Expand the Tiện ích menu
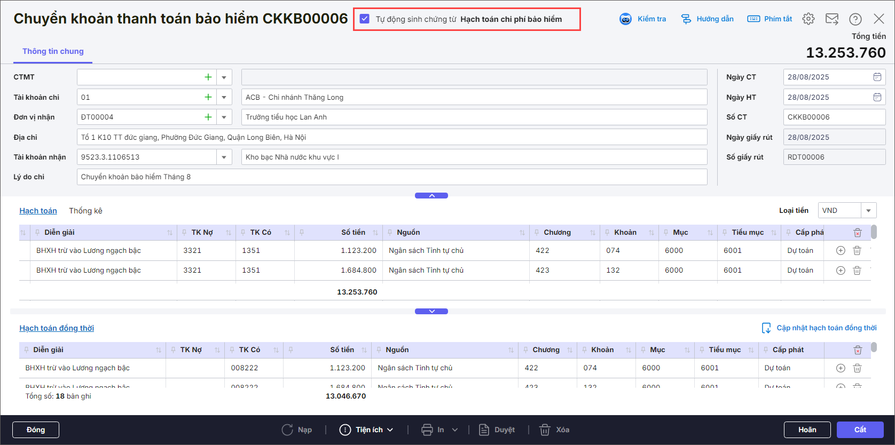The image size is (895, 445). 367,430
